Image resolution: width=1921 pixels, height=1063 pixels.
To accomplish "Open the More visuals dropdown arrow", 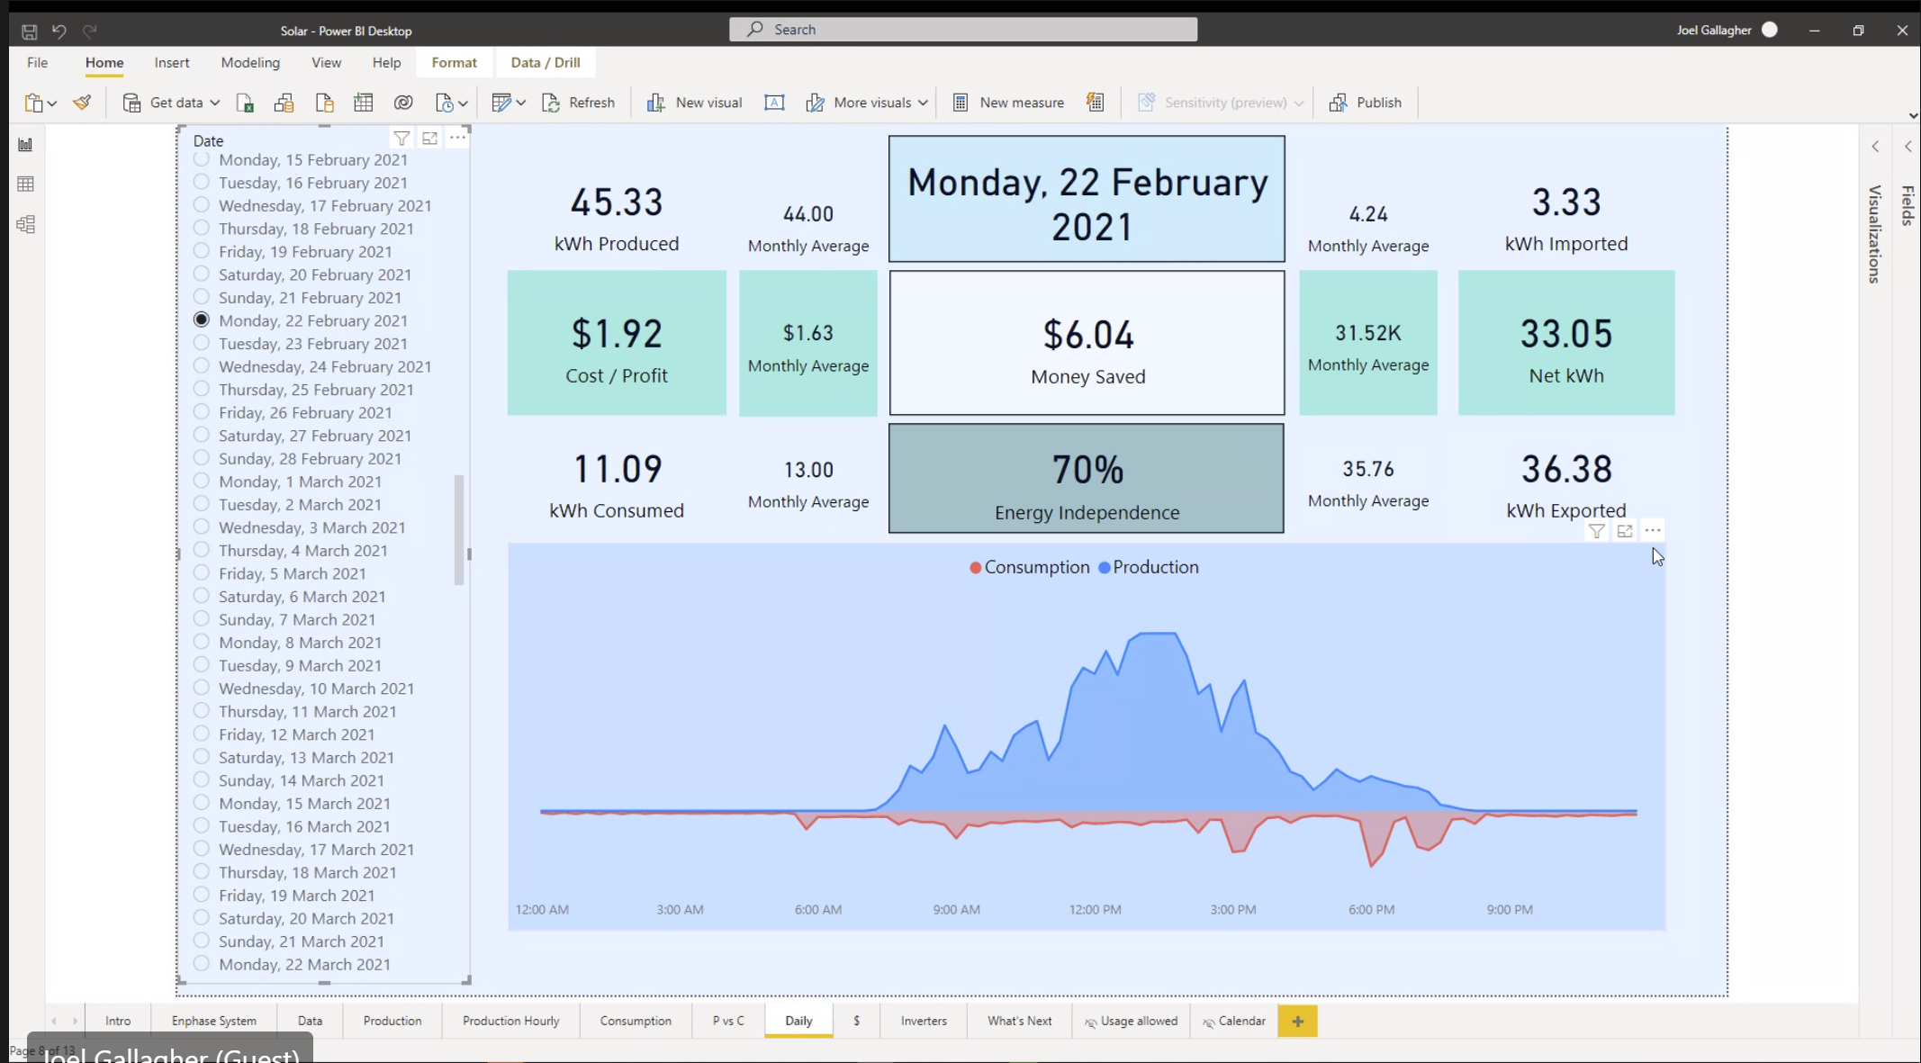I will (x=923, y=103).
